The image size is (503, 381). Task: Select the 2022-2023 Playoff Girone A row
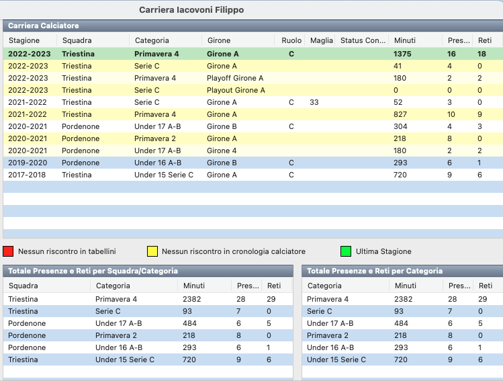click(201, 78)
